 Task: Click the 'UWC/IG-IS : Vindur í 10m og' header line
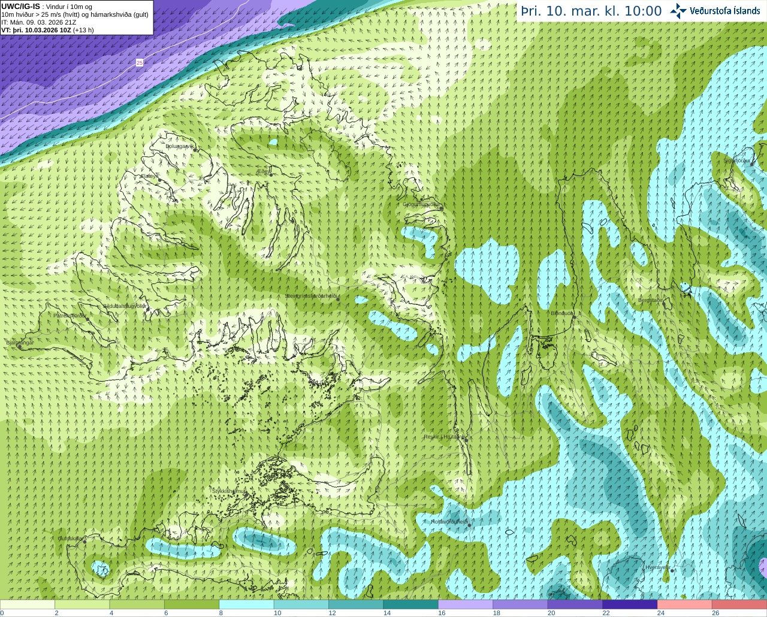(x=47, y=7)
